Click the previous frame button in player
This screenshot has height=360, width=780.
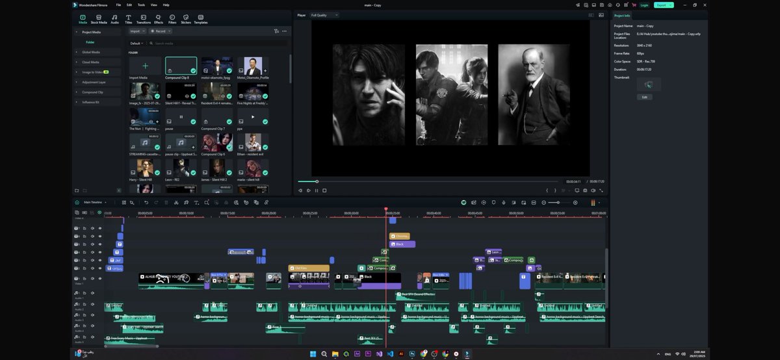(x=300, y=190)
